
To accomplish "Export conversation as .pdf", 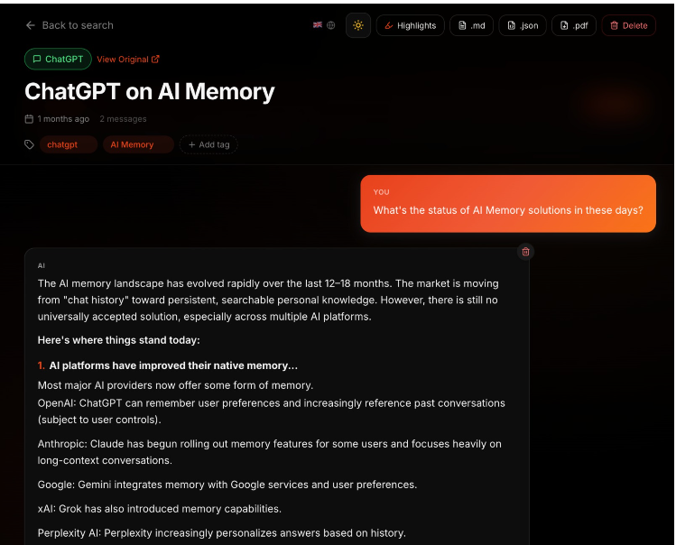I will 574,25.
